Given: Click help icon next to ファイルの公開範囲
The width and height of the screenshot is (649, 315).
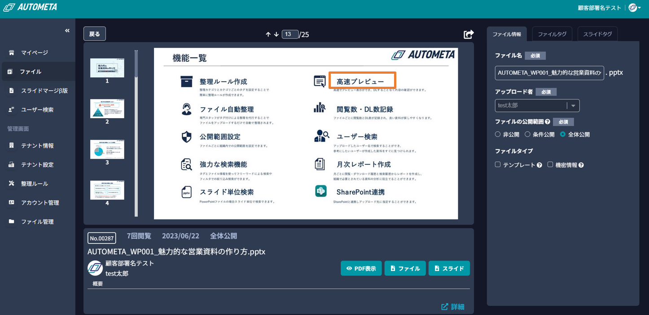Looking at the screenshot, I should pos(548,122).
